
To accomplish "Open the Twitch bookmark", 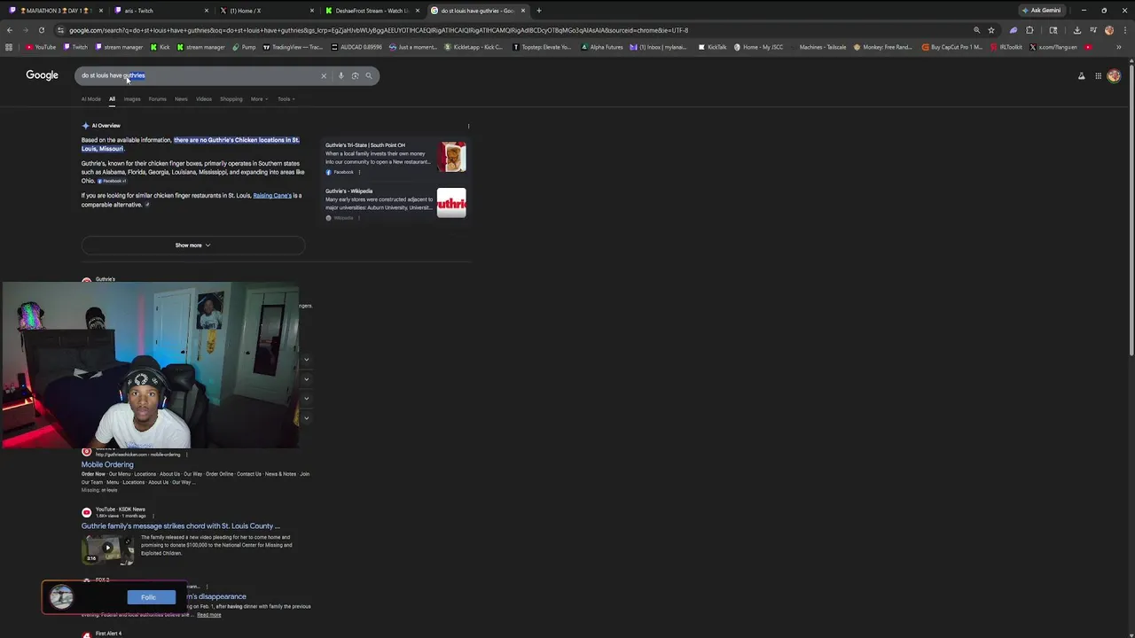I will click(75, 47).
